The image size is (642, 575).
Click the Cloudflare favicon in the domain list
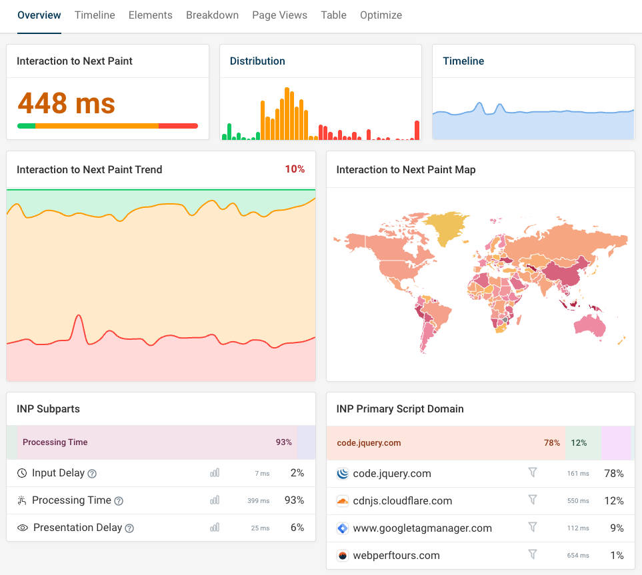[x=343, y=500]
